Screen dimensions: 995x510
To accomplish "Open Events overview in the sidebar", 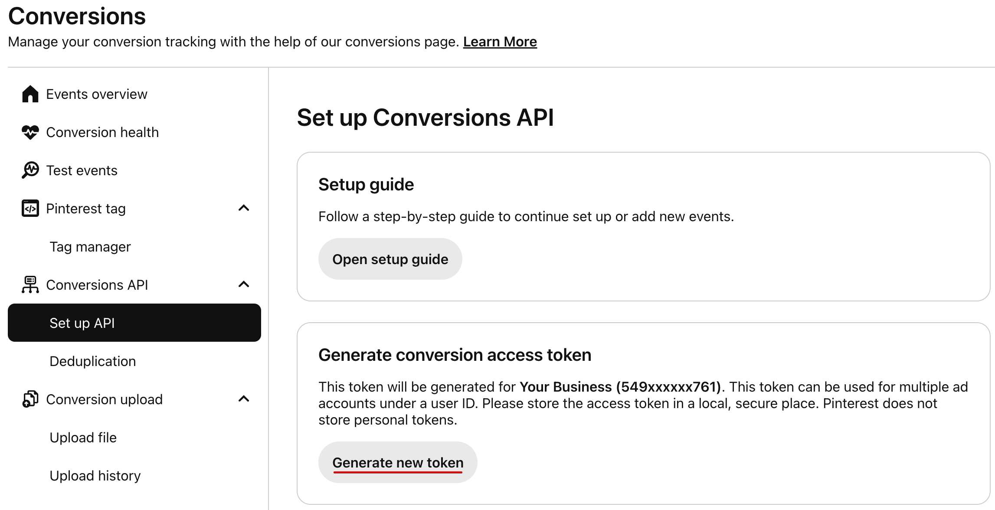I will click(97, 94).
